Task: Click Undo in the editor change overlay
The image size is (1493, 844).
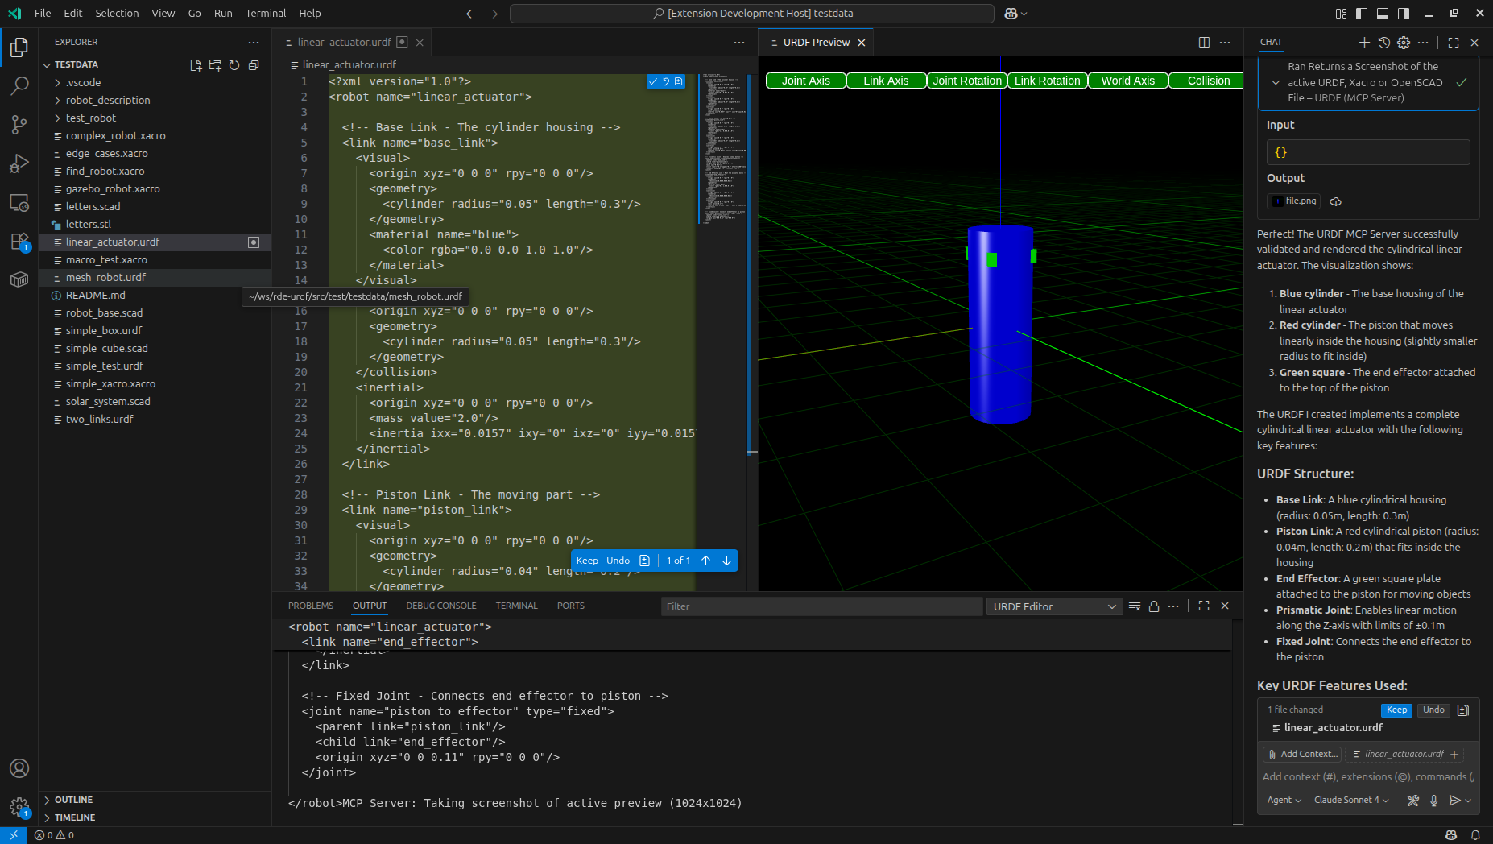Action: 618,561
